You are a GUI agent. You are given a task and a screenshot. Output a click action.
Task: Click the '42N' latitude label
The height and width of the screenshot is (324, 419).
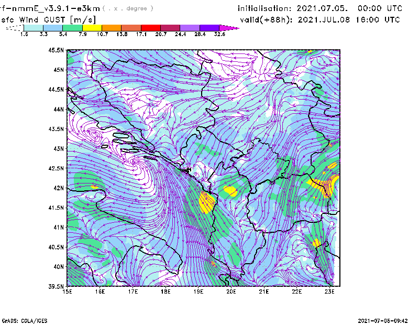point(59,188)
